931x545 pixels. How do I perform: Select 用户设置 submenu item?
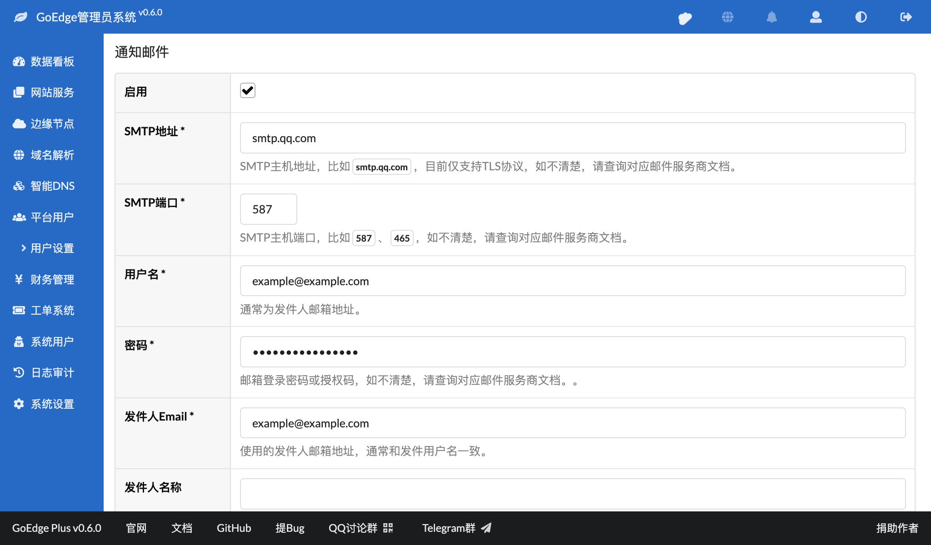tap(52, 248)
